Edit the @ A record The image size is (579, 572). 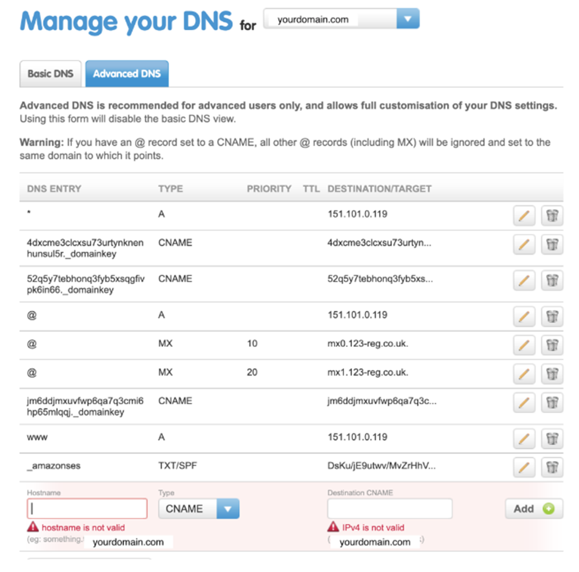(x=524, y=317)
